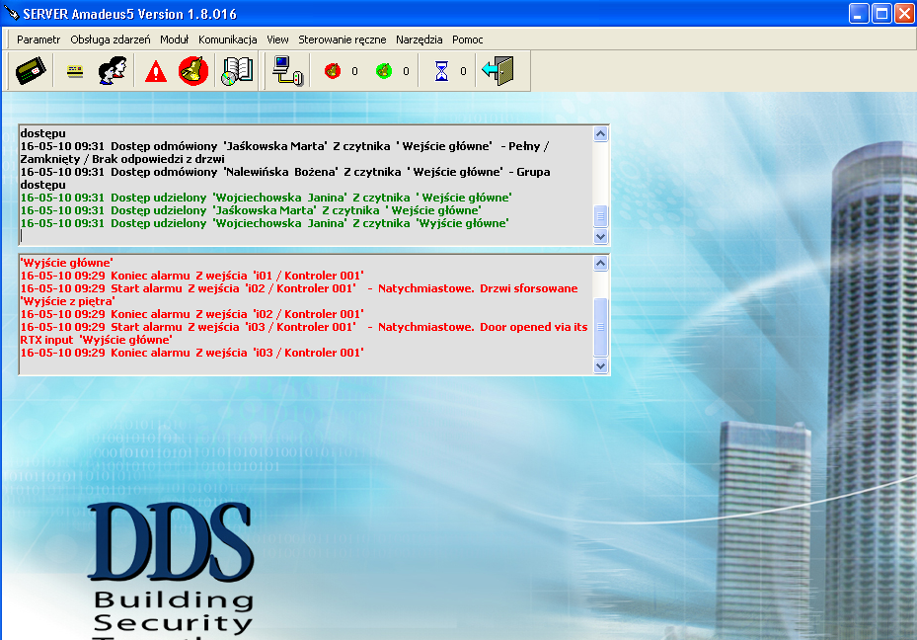Click the exit door arrow icon

click(x=497, y=71)
